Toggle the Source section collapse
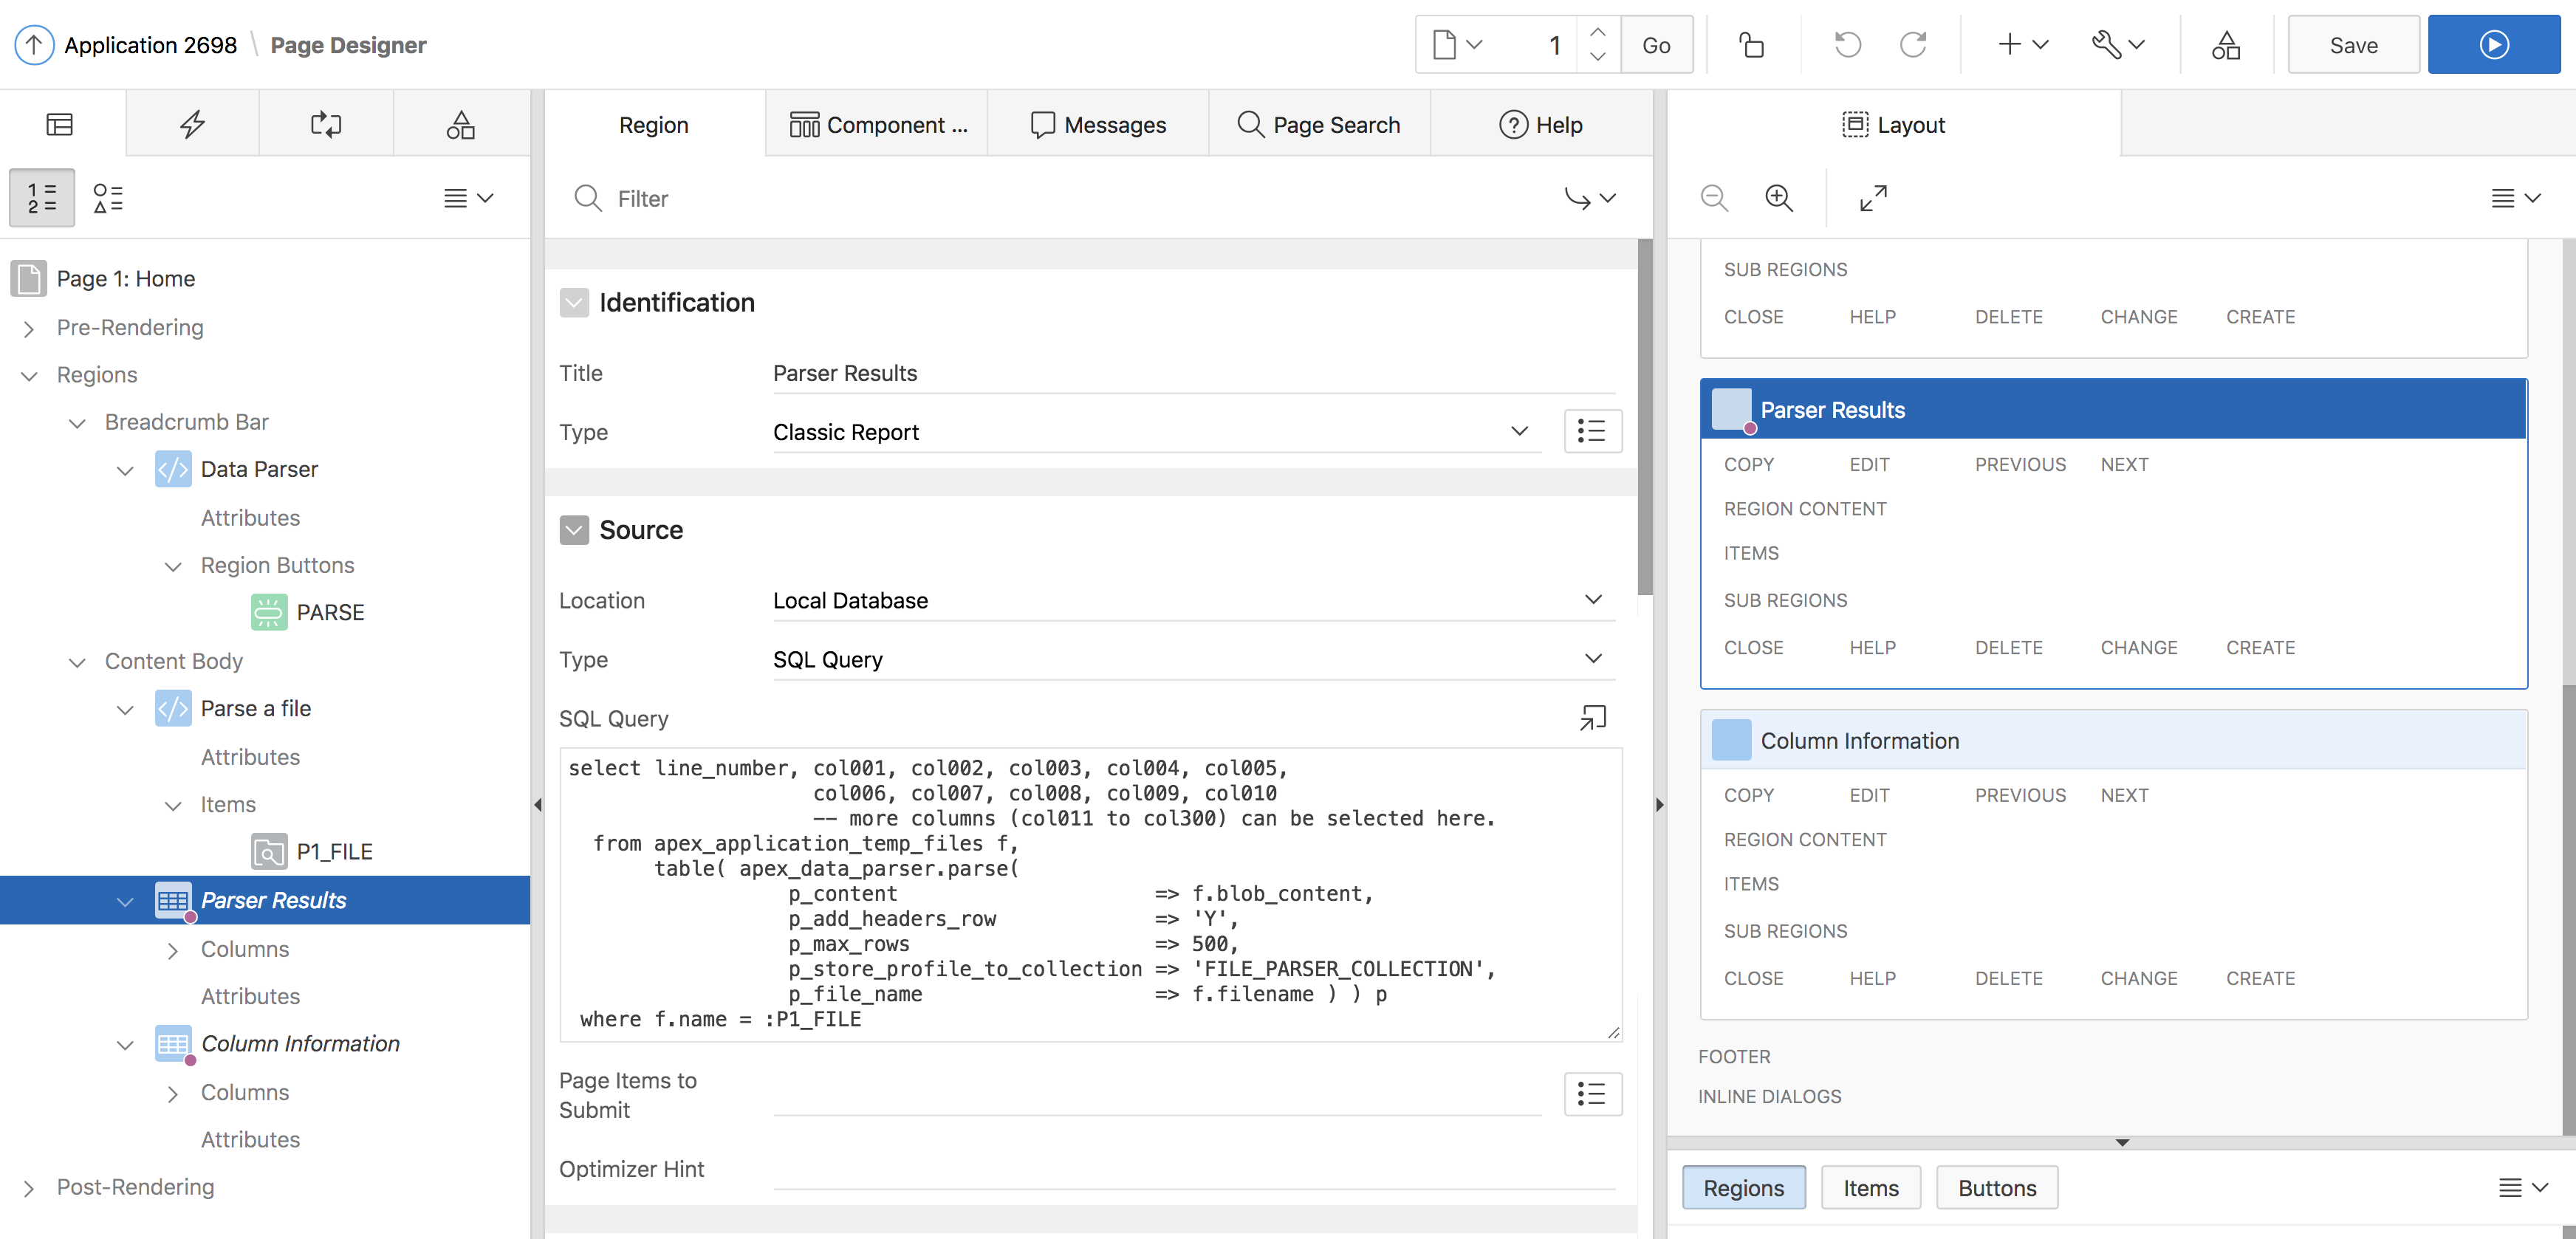Image resolution: width=2576 pixels, height=1239 pixels. [574, 530]
